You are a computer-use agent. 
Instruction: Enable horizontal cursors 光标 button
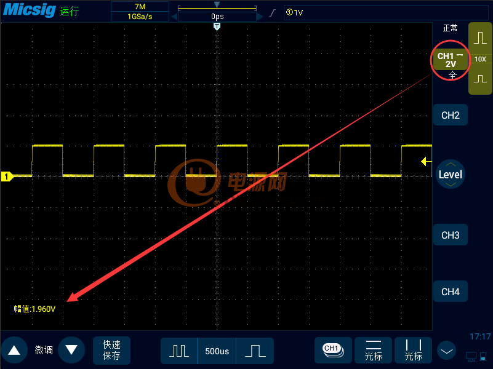pos(373,350)
